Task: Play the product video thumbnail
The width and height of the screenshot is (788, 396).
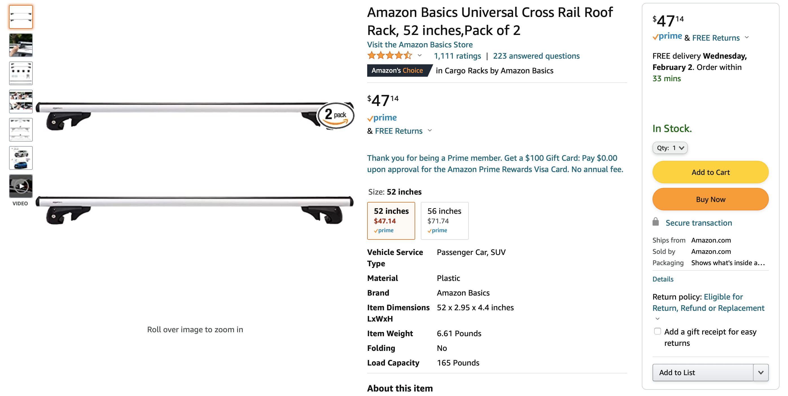Action: coord(21,186)
